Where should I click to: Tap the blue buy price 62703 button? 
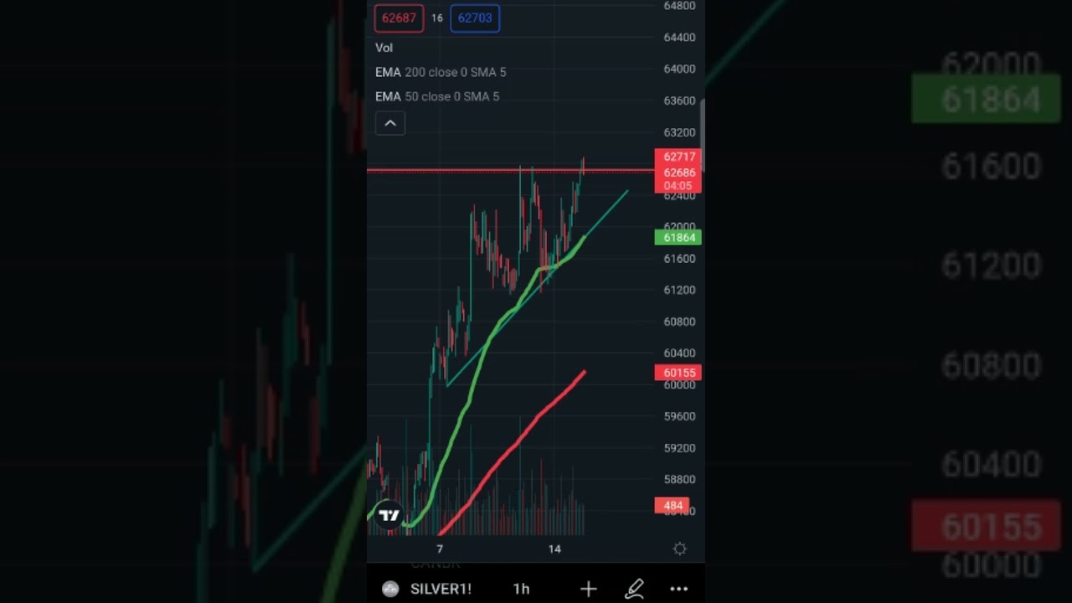click(x=475, y=18)
